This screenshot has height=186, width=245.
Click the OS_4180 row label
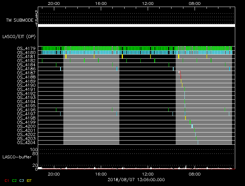(26, 52)
